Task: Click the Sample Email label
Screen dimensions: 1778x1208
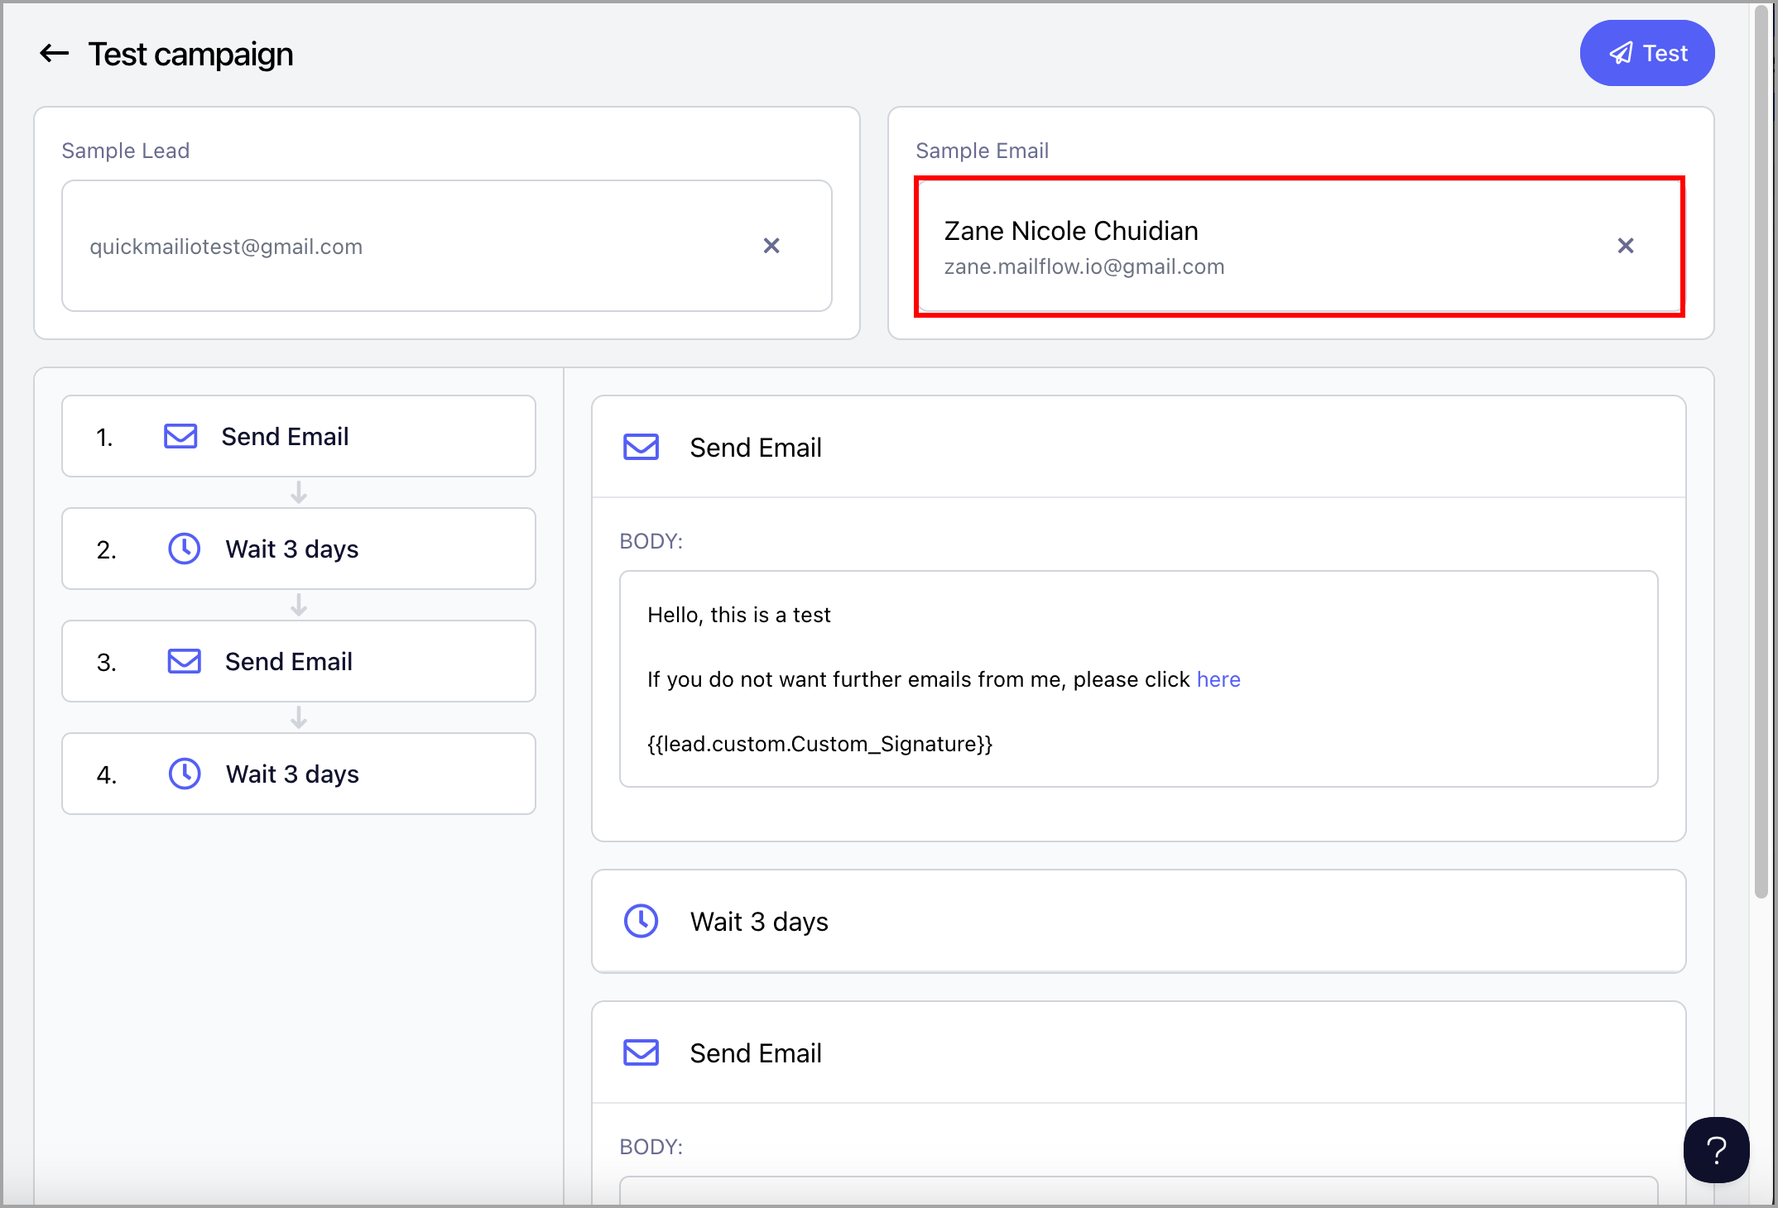Action: [982, 151]
